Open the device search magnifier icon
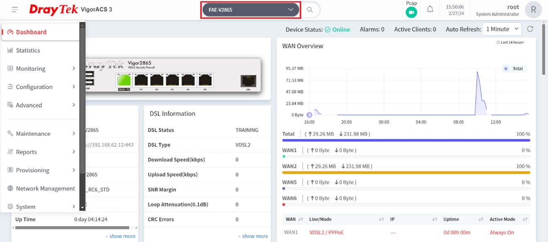548x242 pixels. [x=310, y=10]
